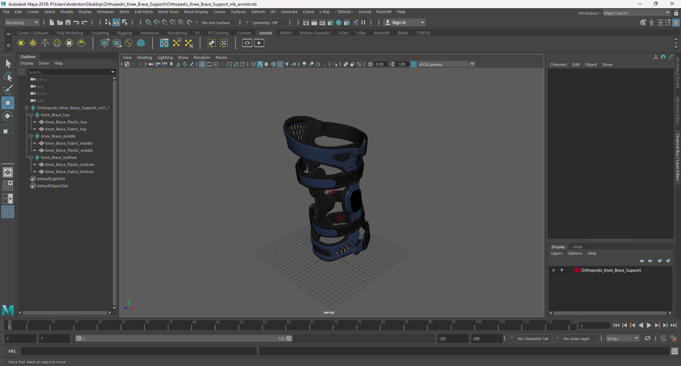Viewport: 681px width, 366px height.
Task: Open the Deform menu
Action: [x=258, y=12]
